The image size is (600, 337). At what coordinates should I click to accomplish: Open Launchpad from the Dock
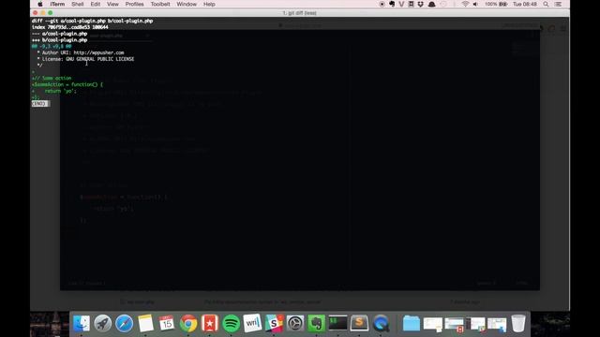point(102,323)
